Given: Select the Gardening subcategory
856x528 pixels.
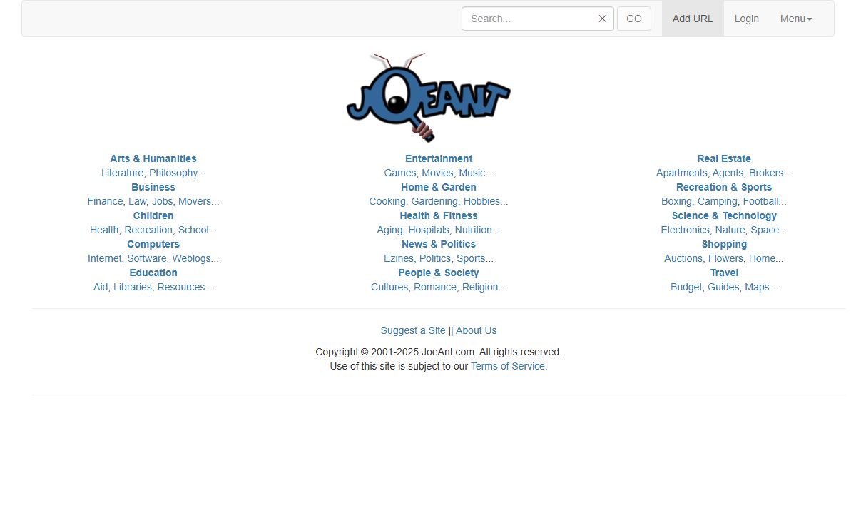Looking at the screenshot, I should pos(434,201).
